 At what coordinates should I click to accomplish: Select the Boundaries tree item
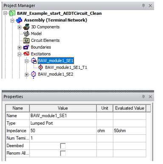pos(41,47)
